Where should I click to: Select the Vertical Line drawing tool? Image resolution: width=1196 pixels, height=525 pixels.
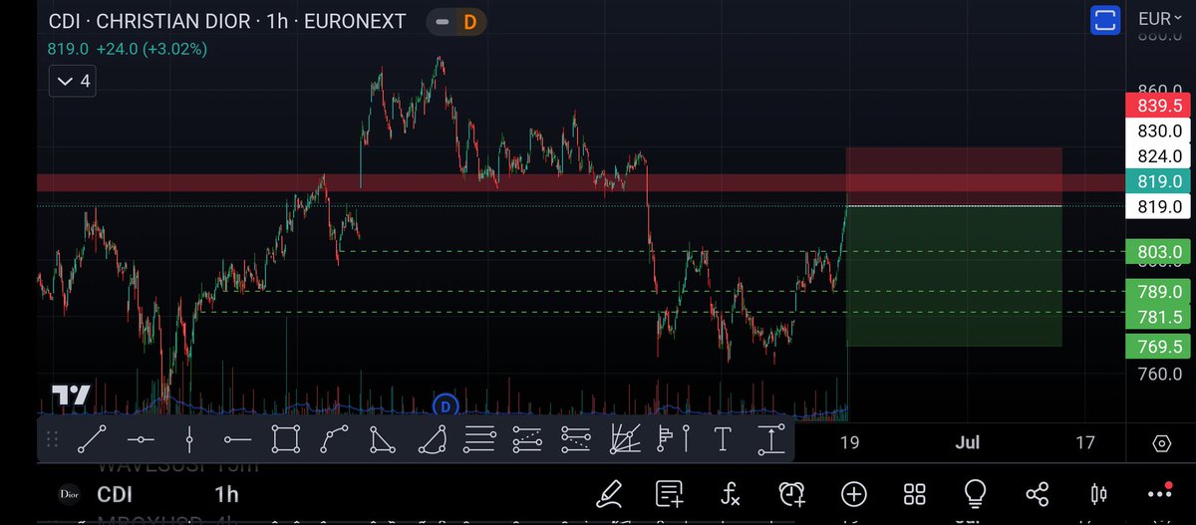pyautogui.click(x=188, y=438)
